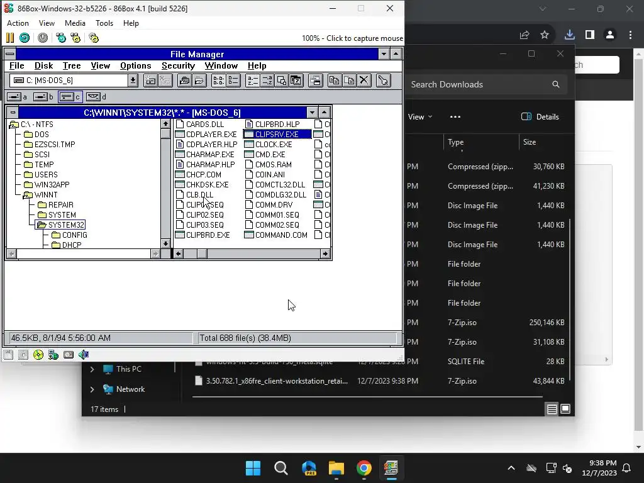
Task: Click the New Window toolbar icon
Action: (316, 80)
